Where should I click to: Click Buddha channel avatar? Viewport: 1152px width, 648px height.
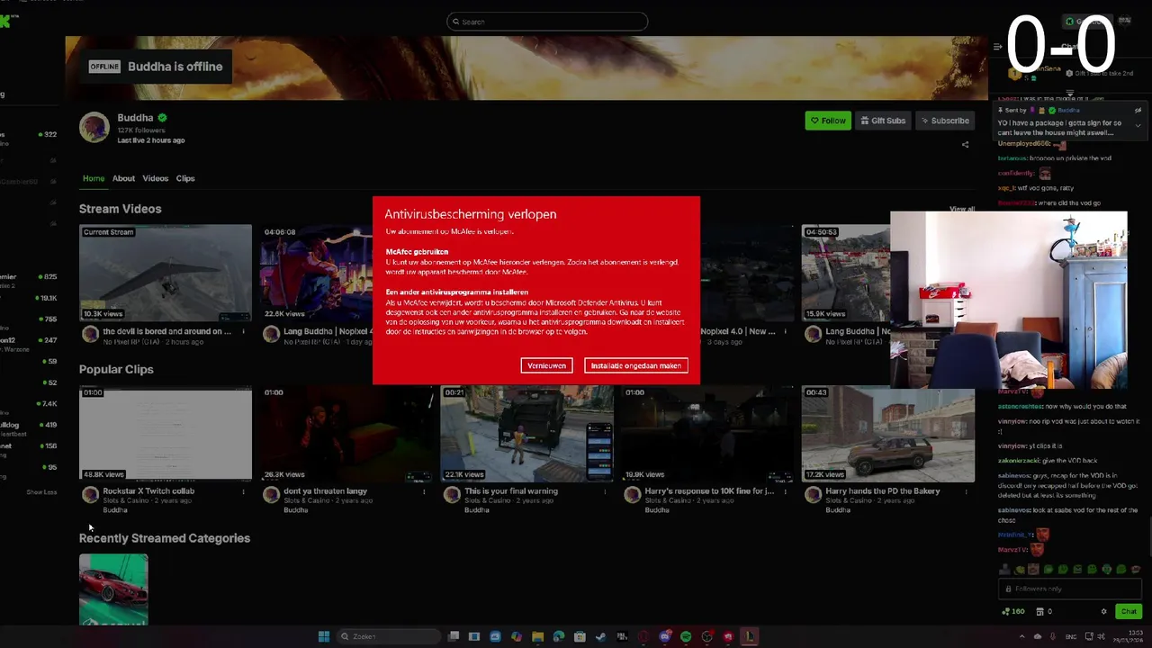(x=94, y=128)
